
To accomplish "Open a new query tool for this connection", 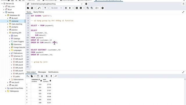I will click(x=86, y=4).
